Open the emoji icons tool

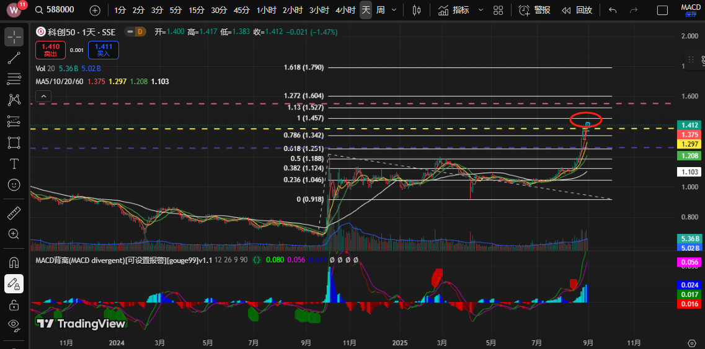(x=14, y=185)
